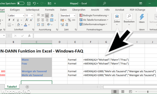Image resolution: width=157 pixels, height=94 pixels.
Task: Center text horizontally
Action: (43, 20)
